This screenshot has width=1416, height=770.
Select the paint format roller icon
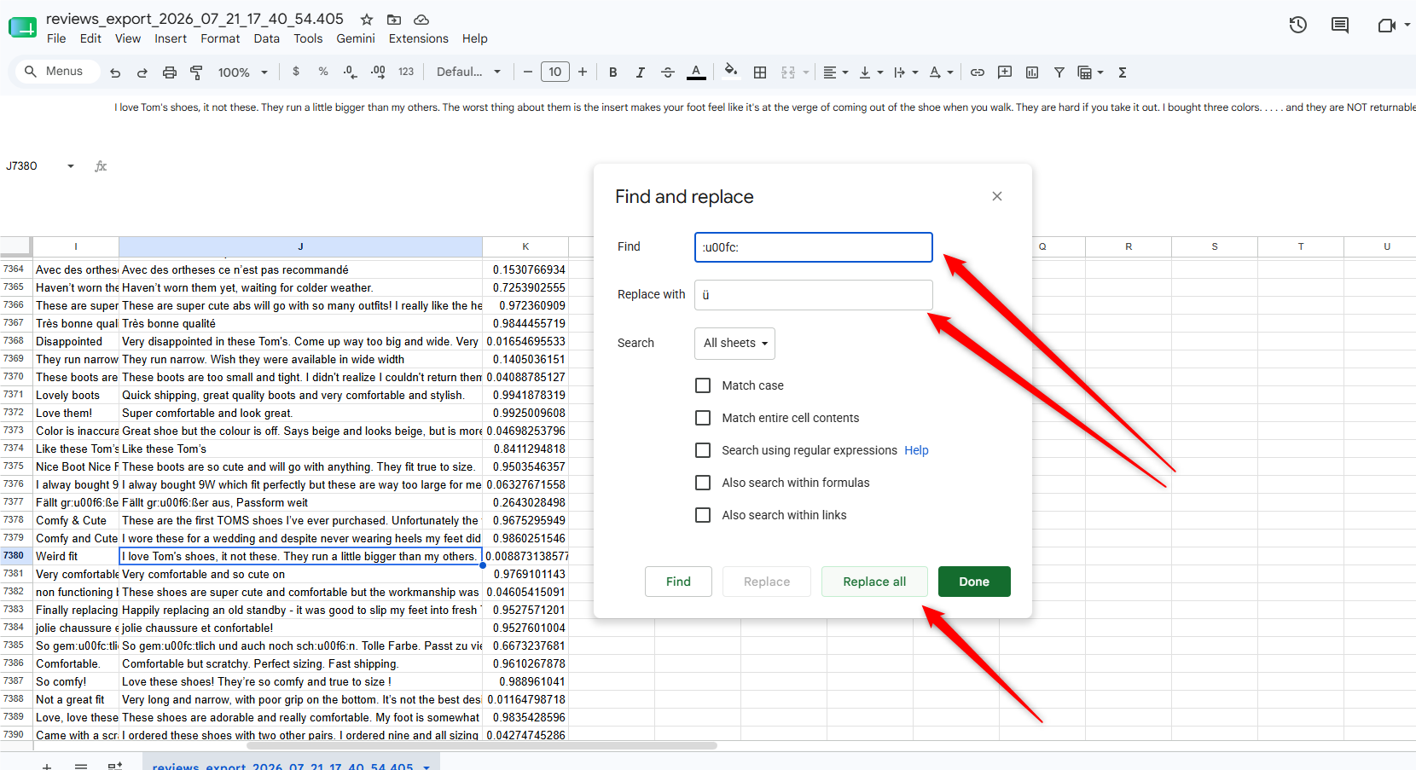[196, 72]
